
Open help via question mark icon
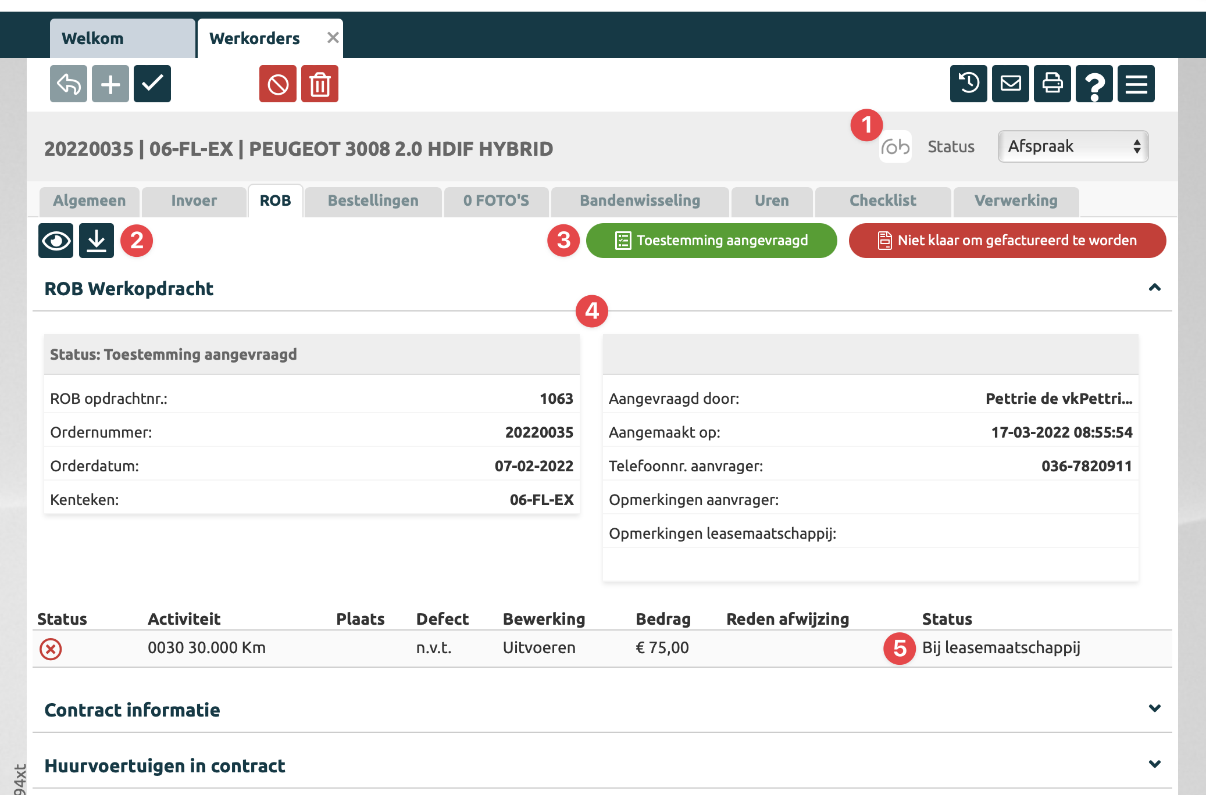coord(1094,84)
